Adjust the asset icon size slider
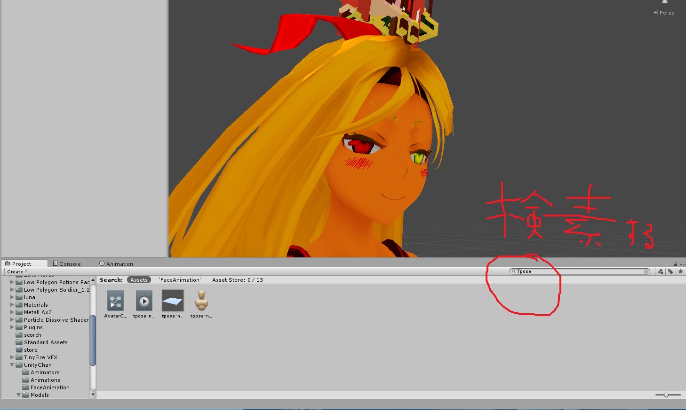 [668, 395]
